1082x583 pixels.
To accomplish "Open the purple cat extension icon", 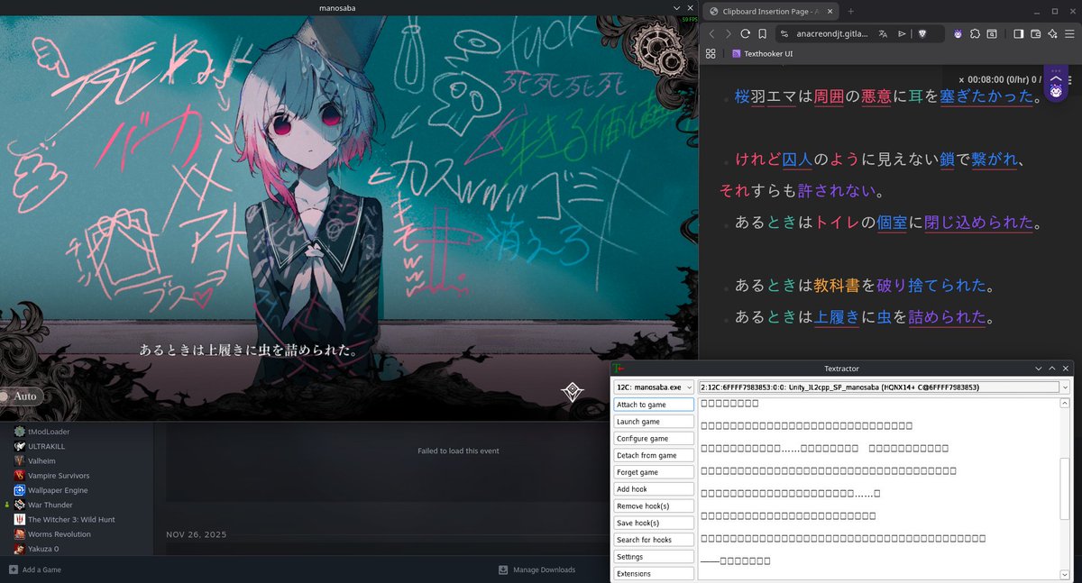I will [x=958, y=33].
